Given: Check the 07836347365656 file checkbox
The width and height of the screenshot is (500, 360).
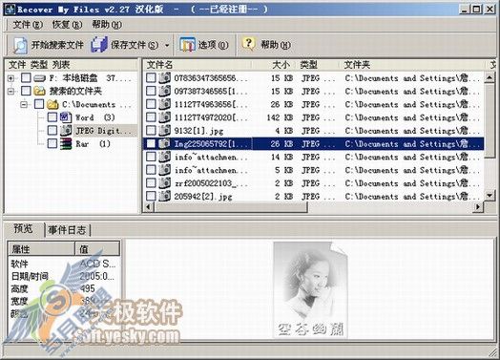Looking at the screenshot, I should (151, 77).
